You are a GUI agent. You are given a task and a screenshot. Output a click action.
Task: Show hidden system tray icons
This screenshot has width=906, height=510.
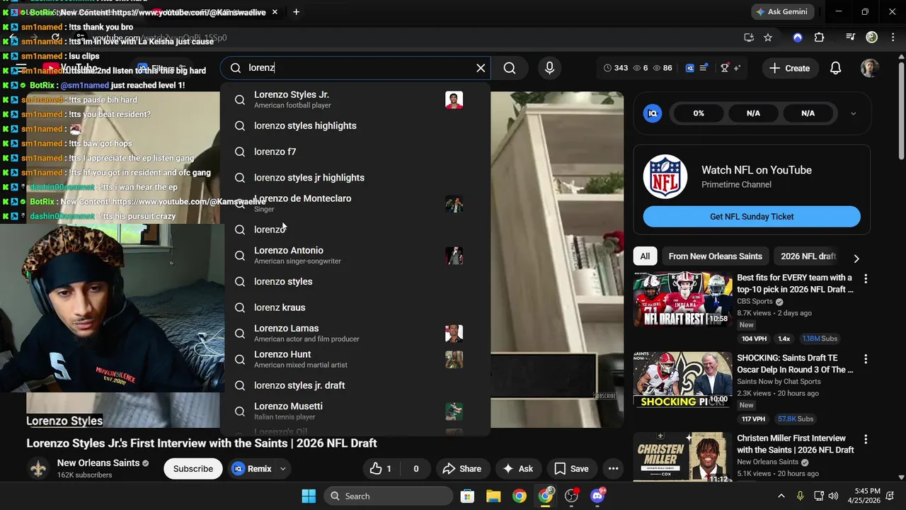click(x=781, y=496)
